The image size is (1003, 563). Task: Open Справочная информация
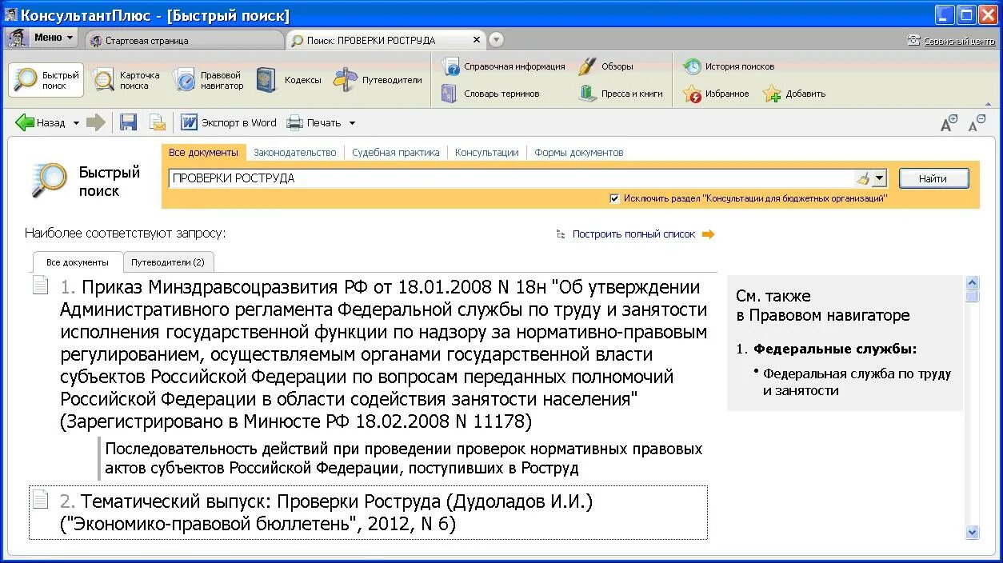[x=503, y=66]
